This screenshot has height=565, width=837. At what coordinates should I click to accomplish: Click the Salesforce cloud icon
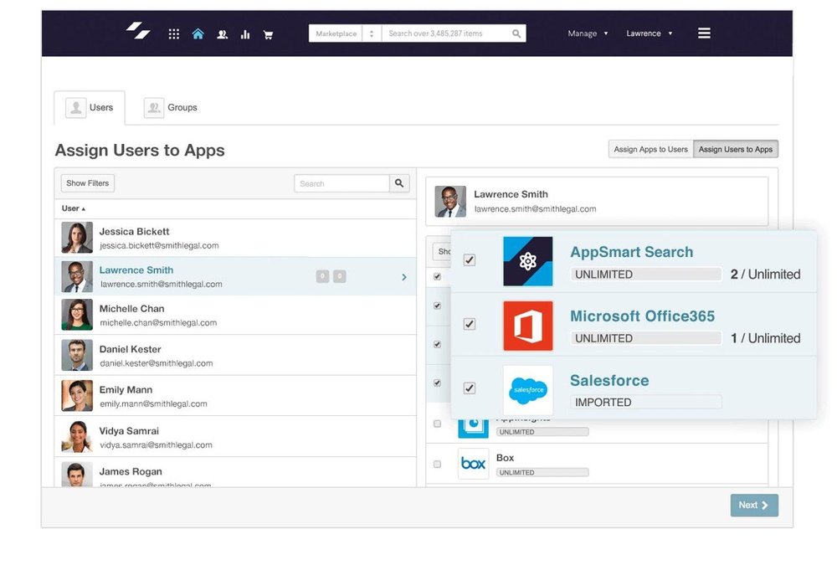tap(528, 390)
